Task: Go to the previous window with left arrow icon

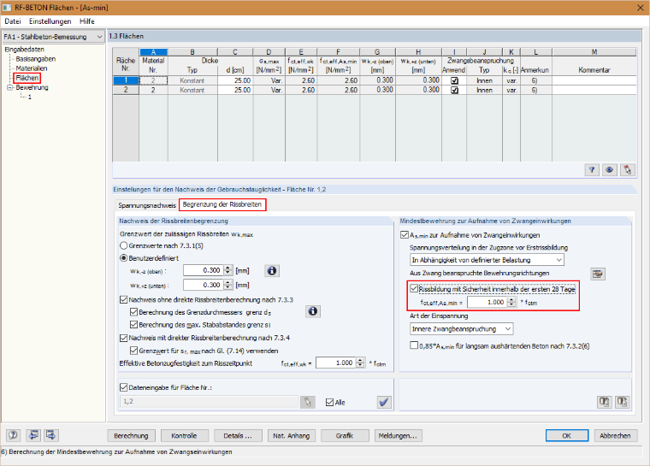Action: coord(33,435)
